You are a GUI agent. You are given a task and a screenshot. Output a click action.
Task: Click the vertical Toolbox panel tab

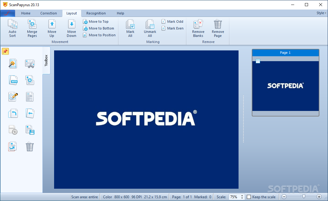point(46,61)
